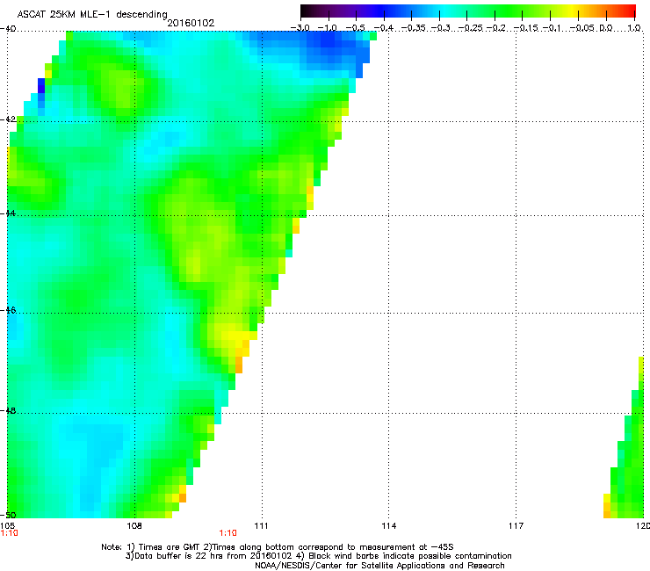
Task: Click the '-46' latitude axis label
Action: pos(8,310)
